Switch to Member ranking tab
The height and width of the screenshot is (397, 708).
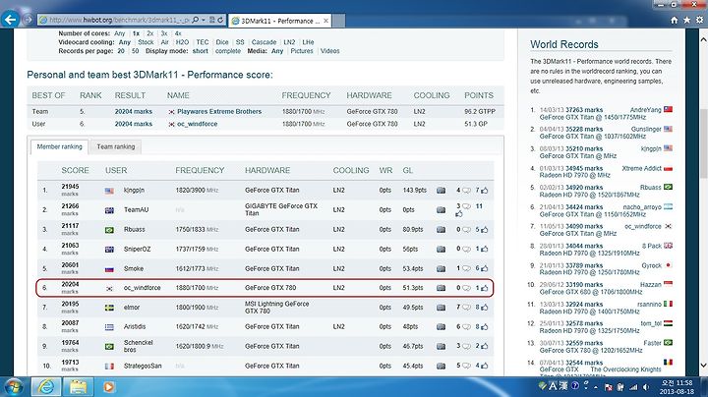pyautogui.click(x=60, y=146)
